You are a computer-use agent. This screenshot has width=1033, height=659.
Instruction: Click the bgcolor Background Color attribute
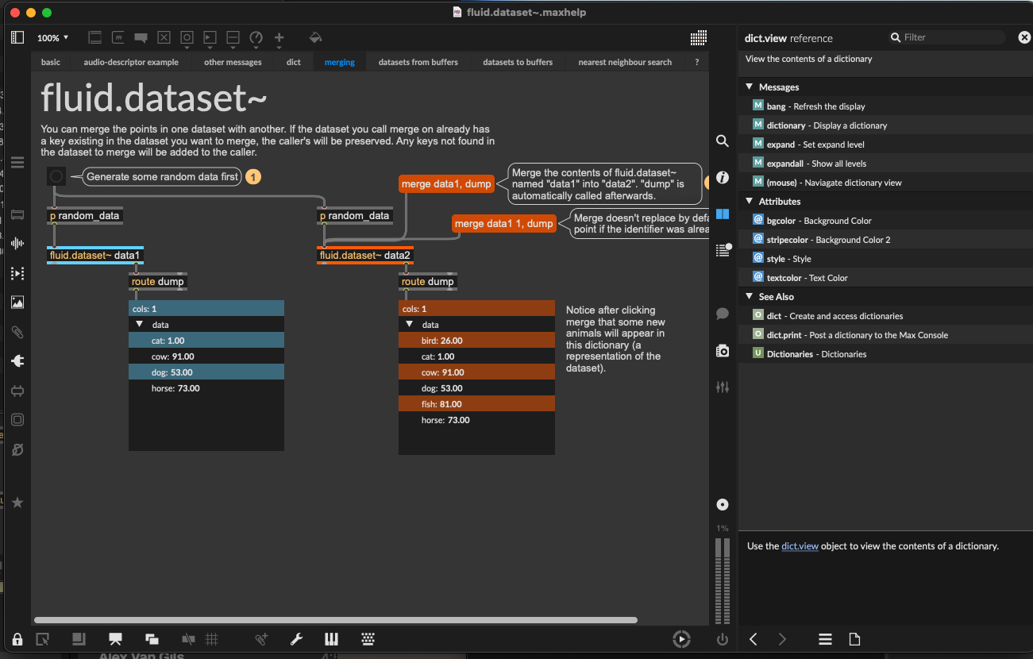tap(885, 221)
